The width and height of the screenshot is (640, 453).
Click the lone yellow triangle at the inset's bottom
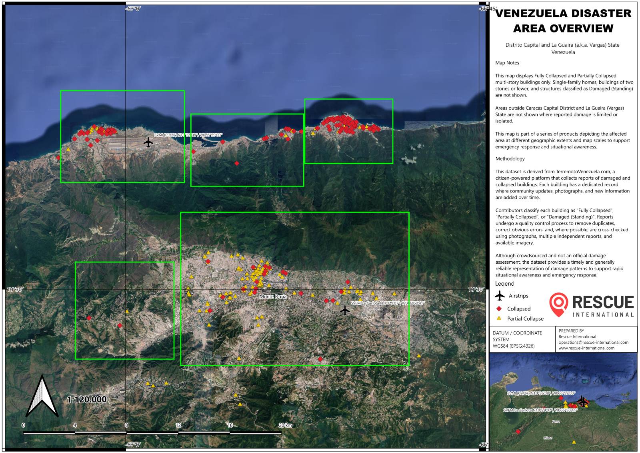[x=574, y=442]
